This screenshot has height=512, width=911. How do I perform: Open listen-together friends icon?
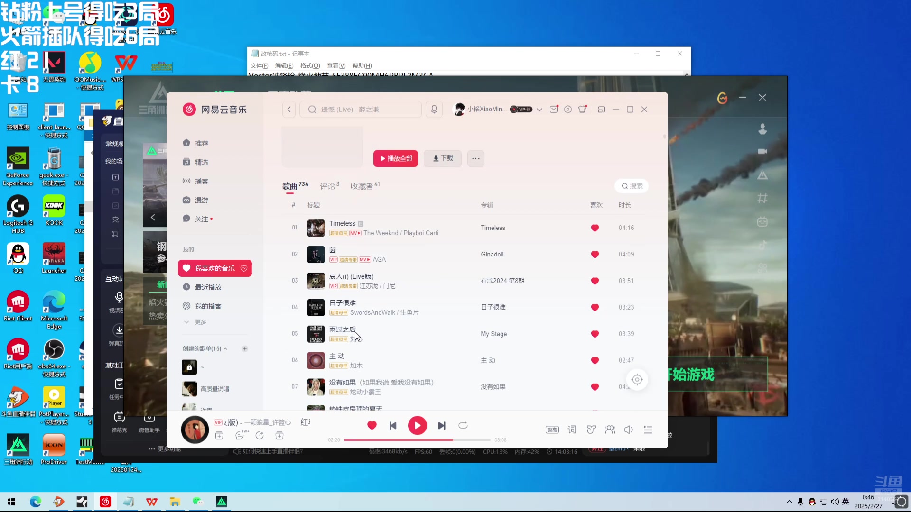pyautogui.click(x=610, y=430)
